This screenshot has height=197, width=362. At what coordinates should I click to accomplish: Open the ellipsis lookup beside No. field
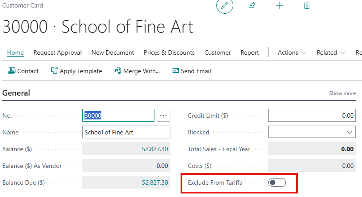[x=164, y=115]
